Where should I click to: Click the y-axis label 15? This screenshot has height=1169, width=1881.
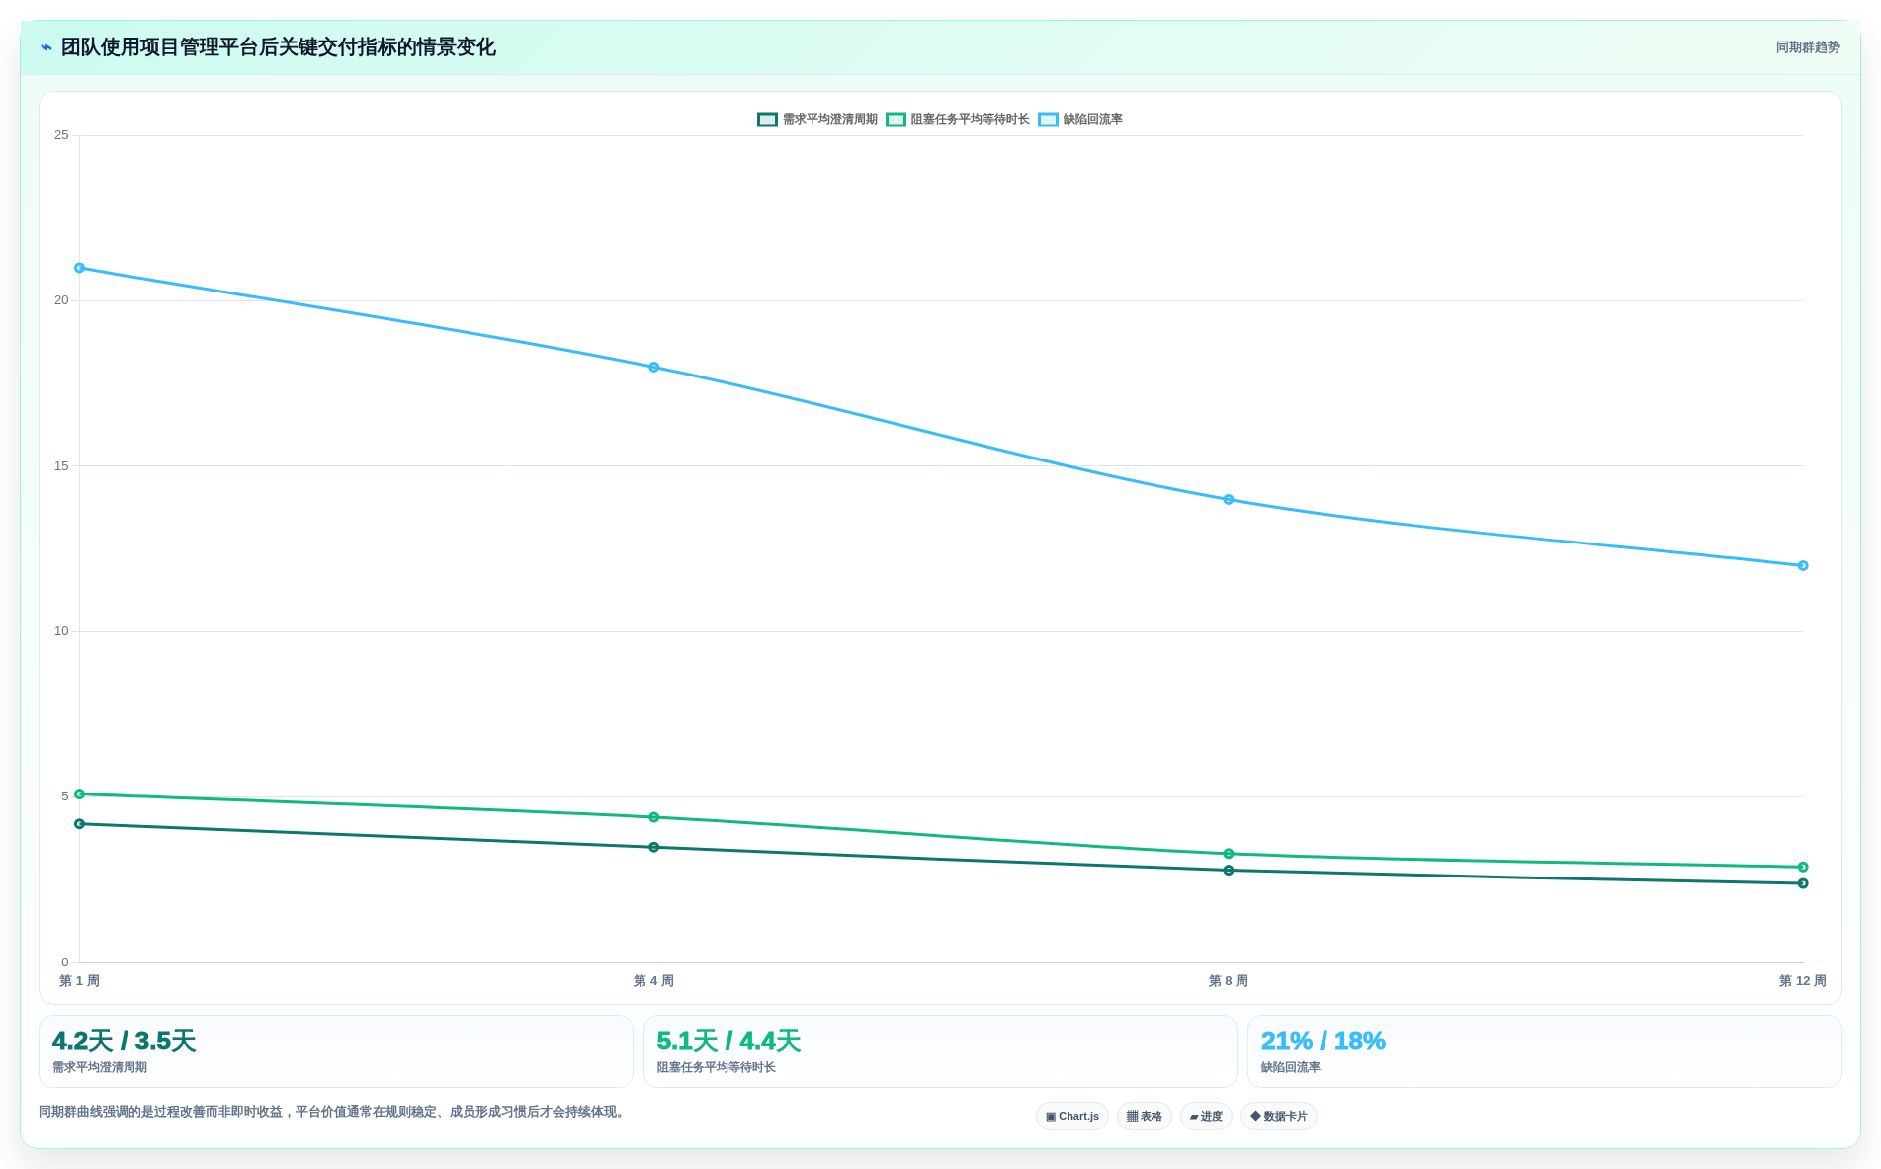click(x=62, y=466)
